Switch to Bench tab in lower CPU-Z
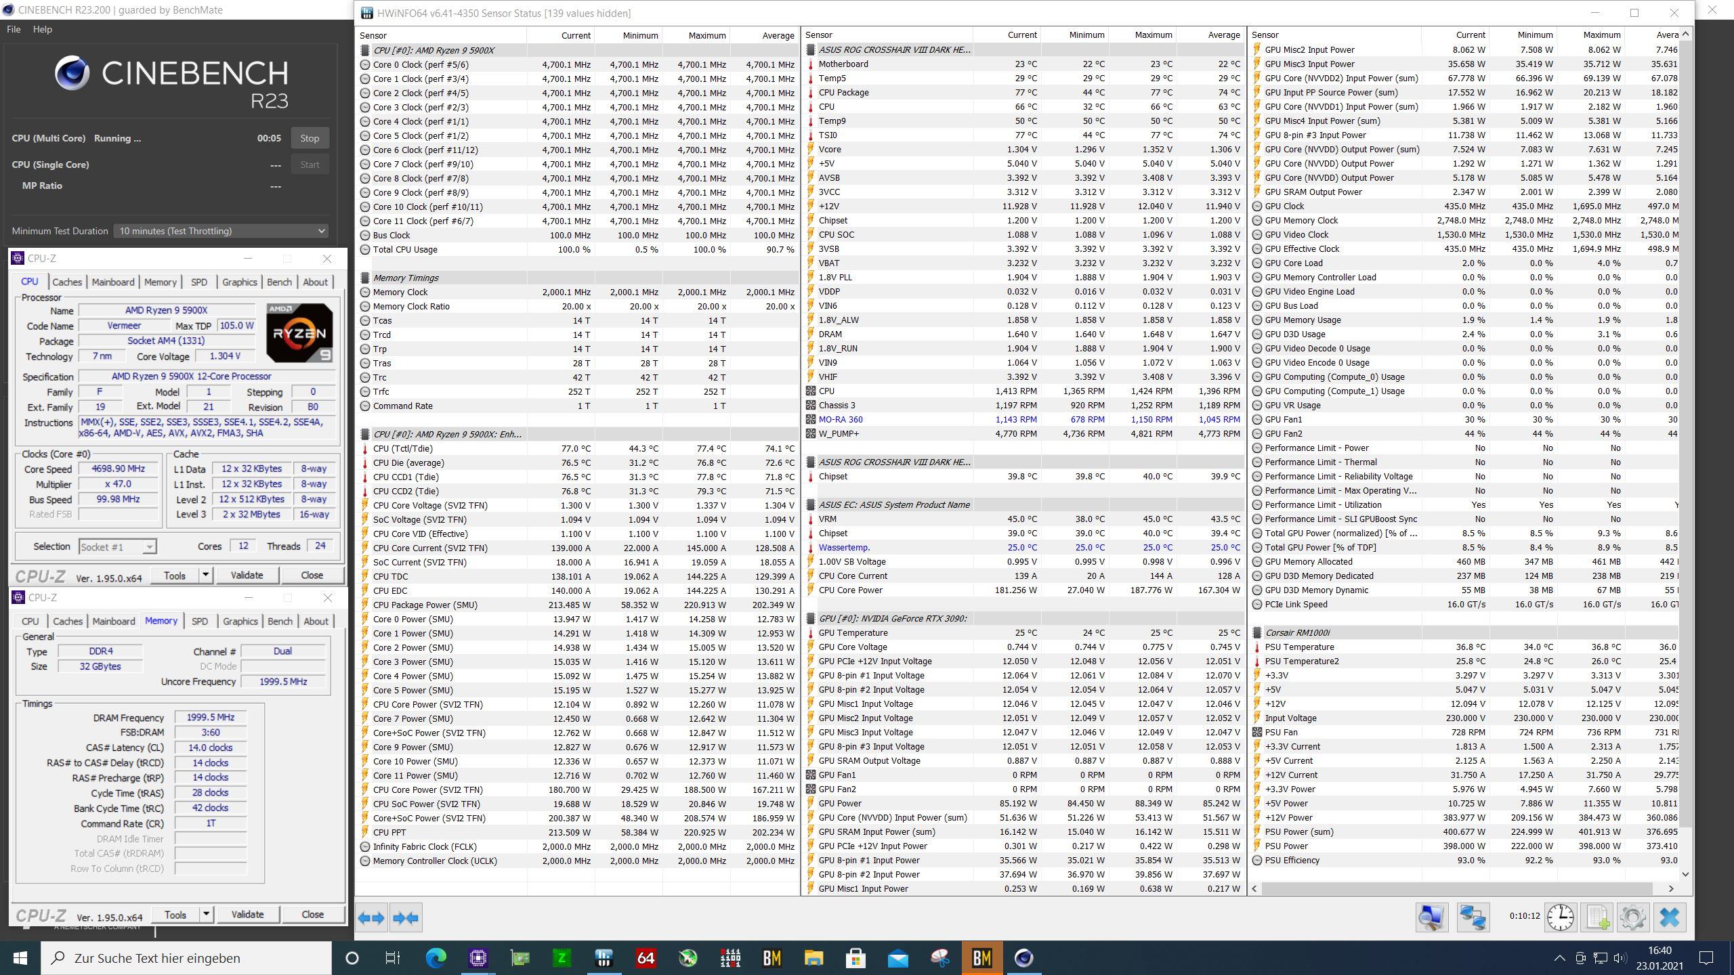 tap(280, 621)
